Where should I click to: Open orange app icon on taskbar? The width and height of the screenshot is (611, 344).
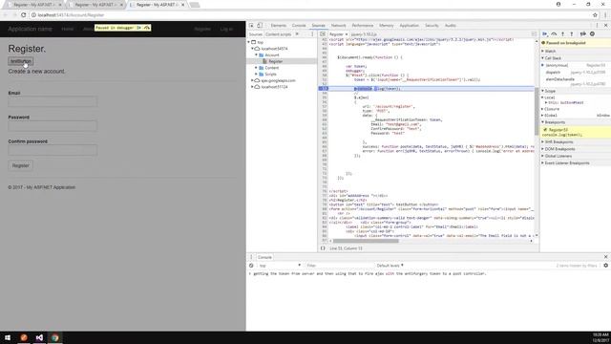(x=24, y=337)
